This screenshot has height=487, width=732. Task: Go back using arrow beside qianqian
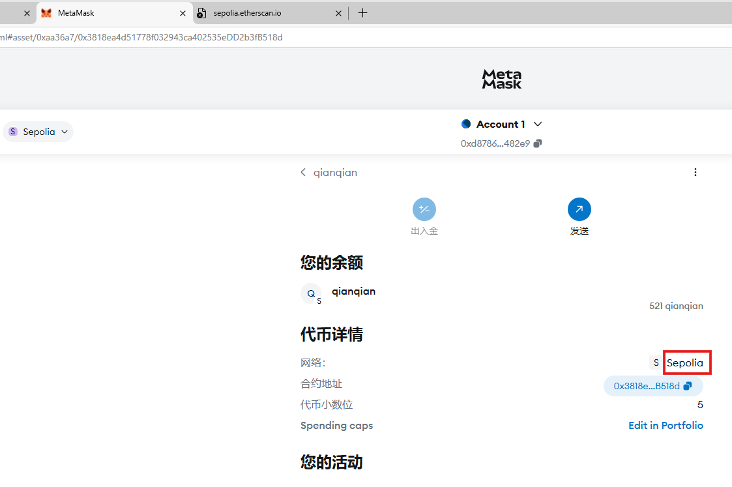pos(303,173)
